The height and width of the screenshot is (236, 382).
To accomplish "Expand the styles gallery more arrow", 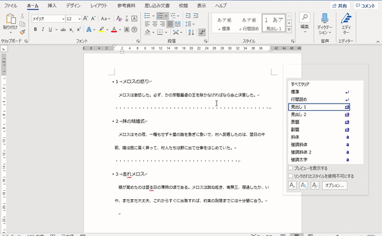I will coord(289,30).
